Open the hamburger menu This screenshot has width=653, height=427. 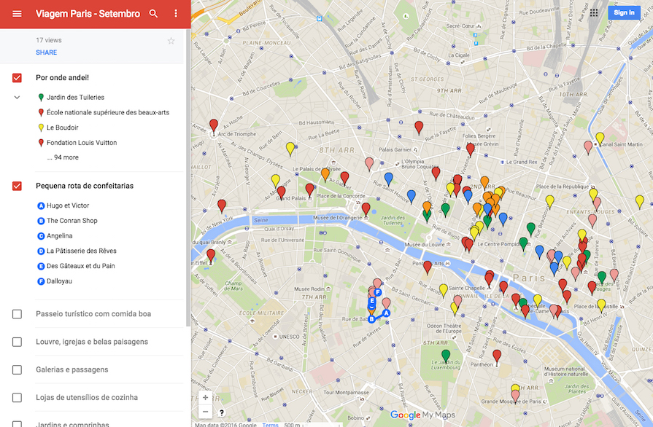17,14
